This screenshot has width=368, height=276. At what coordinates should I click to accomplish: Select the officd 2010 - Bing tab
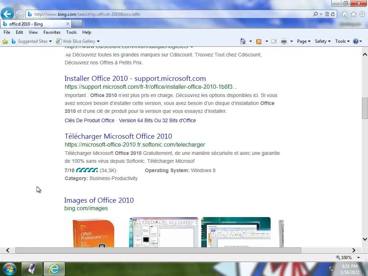tap(35, 24)
